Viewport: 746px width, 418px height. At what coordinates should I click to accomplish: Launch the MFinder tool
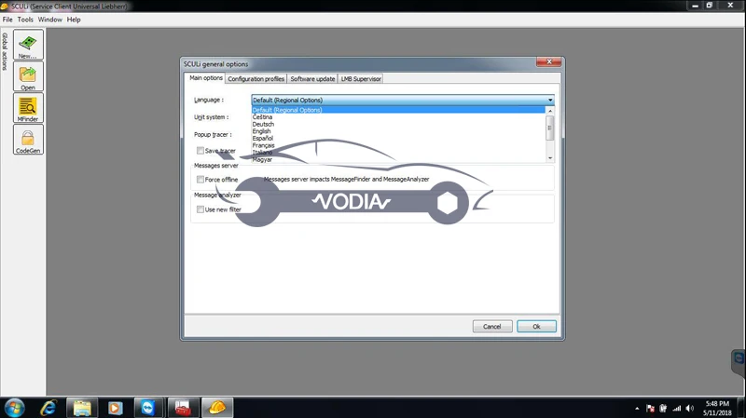pyautogui.click(x=28, y=108)
